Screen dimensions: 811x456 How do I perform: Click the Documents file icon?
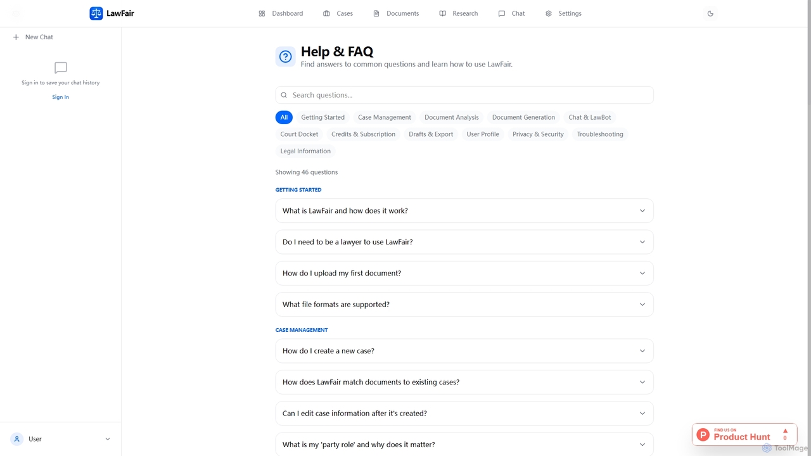pyautogui.click(x=376, y=13)
